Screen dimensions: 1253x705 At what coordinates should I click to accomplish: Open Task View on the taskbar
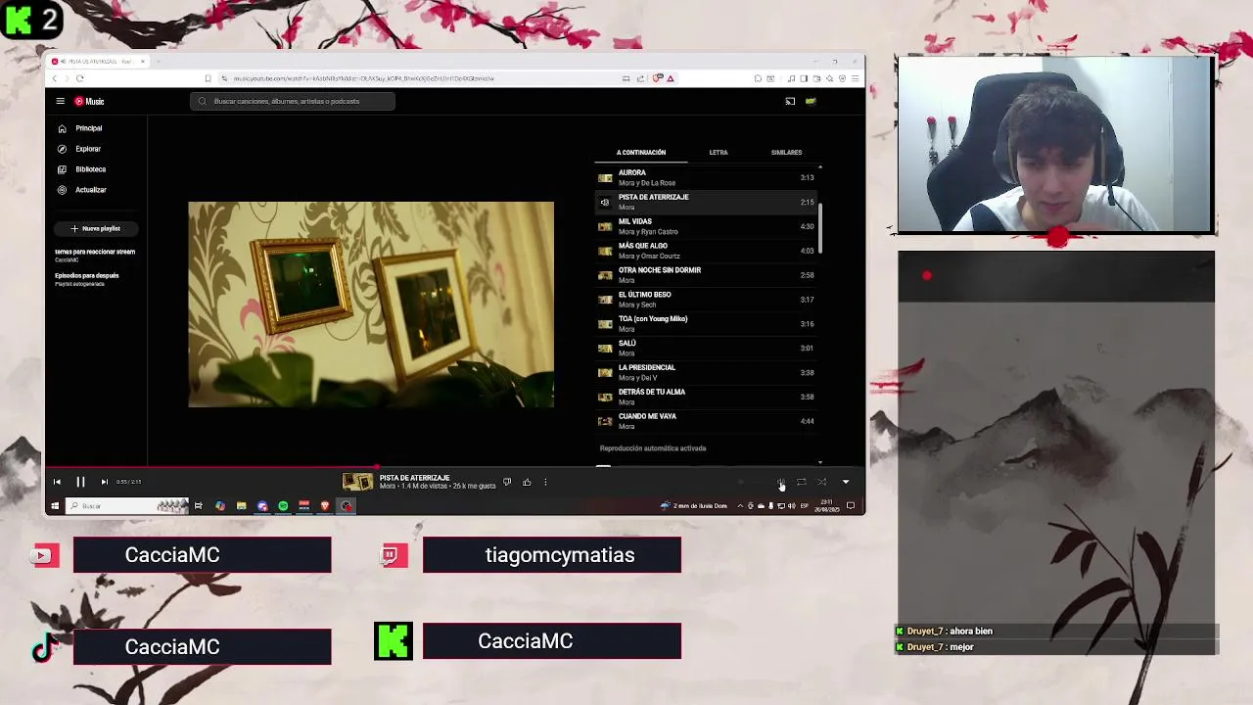(198, 506)
